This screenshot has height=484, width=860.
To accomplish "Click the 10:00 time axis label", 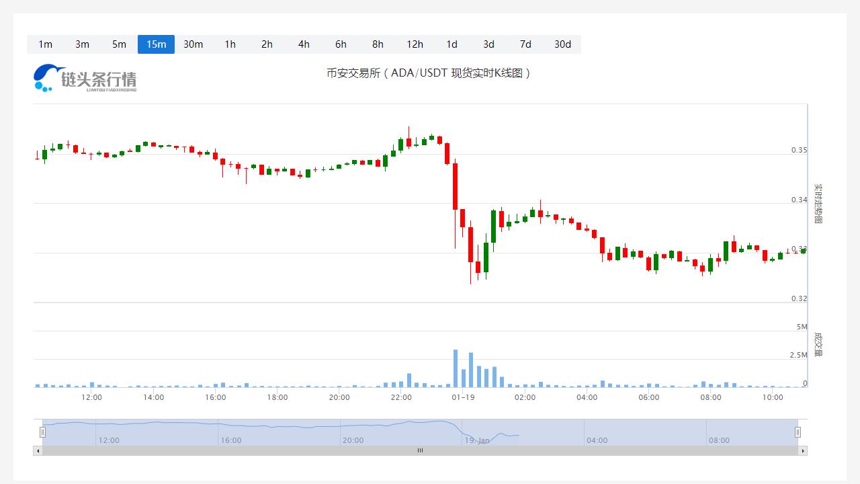I will coord(773,397).
